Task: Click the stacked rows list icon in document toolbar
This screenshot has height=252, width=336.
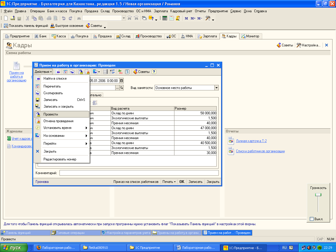Action: point(105,72)
